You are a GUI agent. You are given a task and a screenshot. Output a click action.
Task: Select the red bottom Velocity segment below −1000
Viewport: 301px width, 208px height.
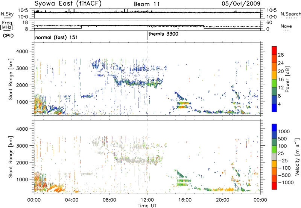(274, 186)
